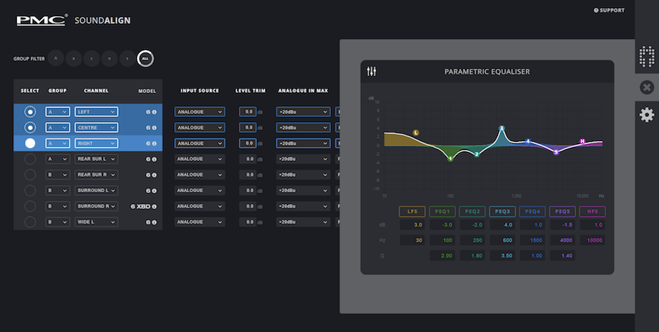The width and height of the screenshot is (659, 332).
Task: Select the ALL group filter
Action: click(x=146, y=59)
